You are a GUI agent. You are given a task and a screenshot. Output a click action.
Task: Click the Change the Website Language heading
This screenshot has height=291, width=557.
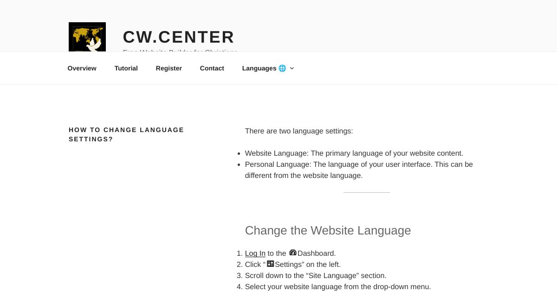click(x=328, y=230)
